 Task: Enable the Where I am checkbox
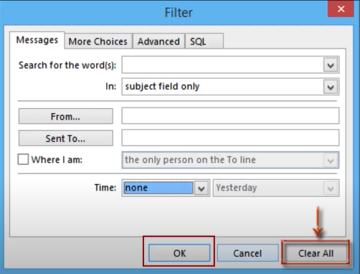coord(23,159)
